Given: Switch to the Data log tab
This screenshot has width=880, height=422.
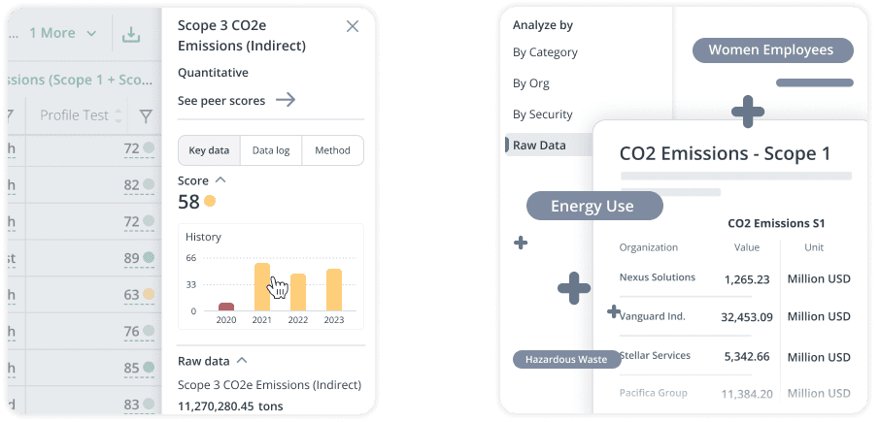Looking at the screenshot, I should click(271, 150).
